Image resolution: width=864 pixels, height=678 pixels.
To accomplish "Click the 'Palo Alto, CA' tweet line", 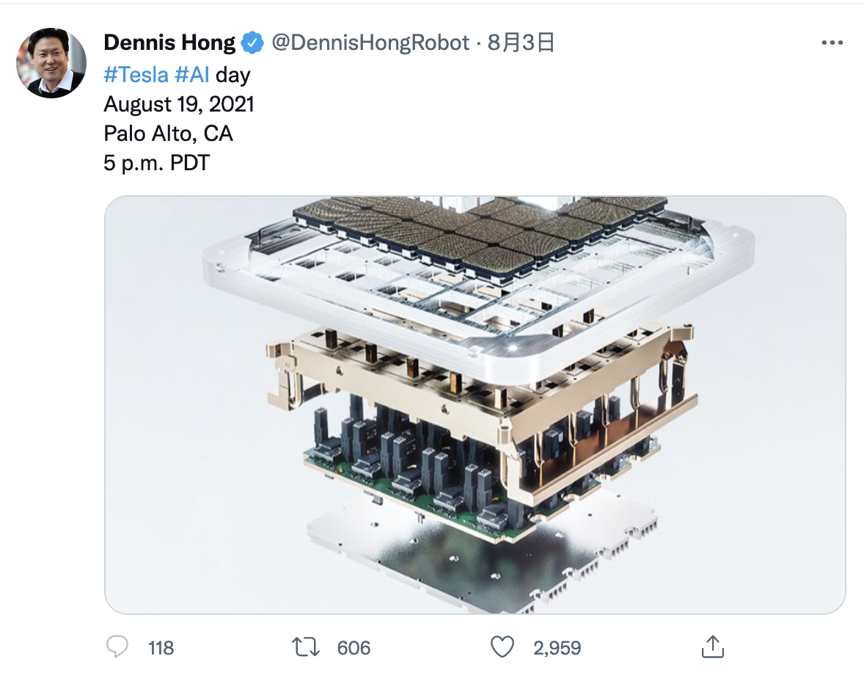I will click(x=169, y=134).
